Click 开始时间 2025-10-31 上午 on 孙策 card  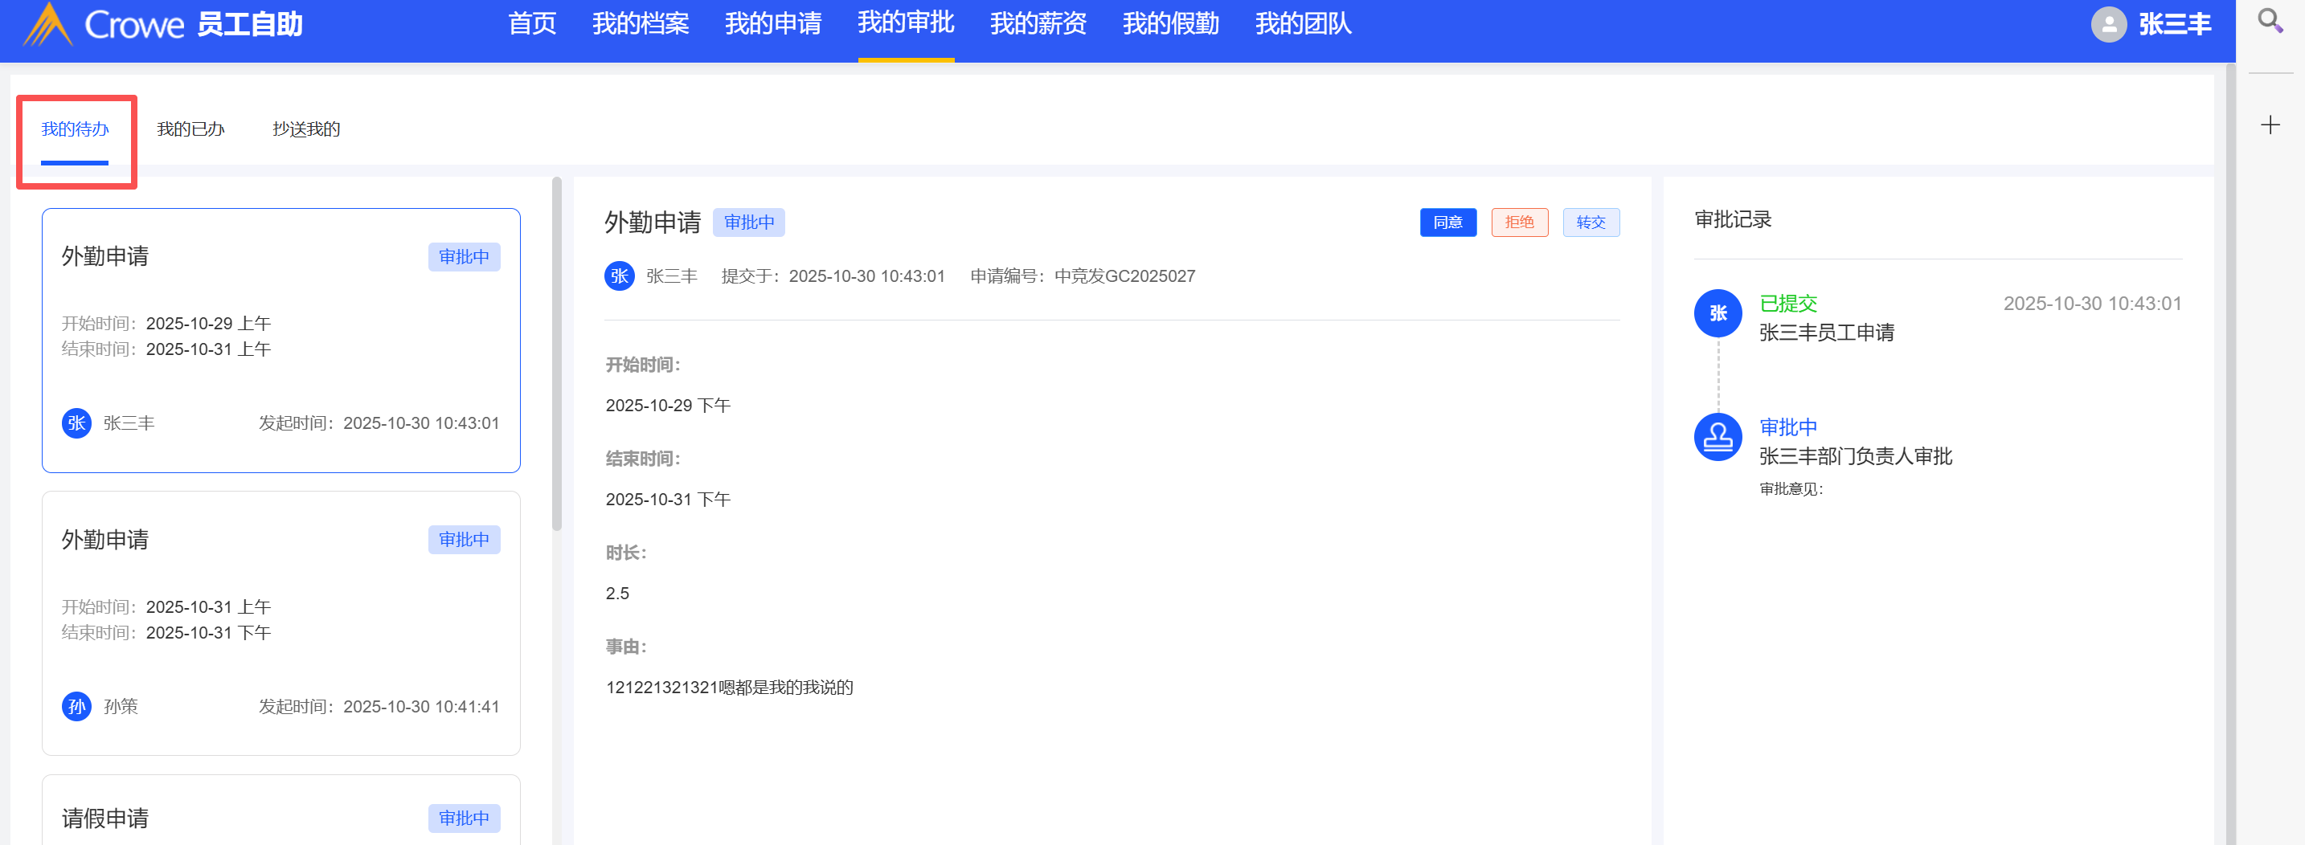click(166, 606)
